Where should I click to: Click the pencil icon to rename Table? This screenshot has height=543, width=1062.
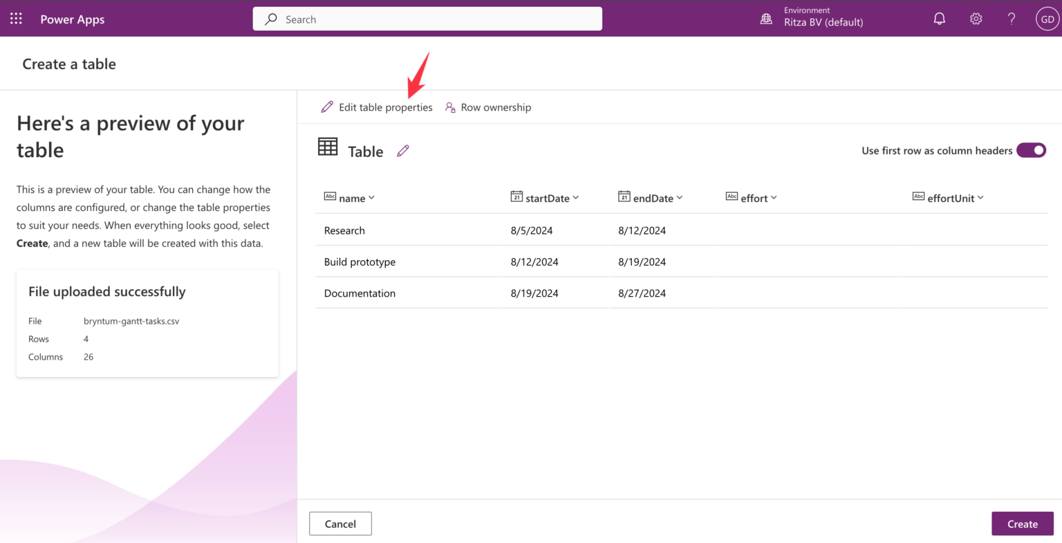click(x=403, y=150)
